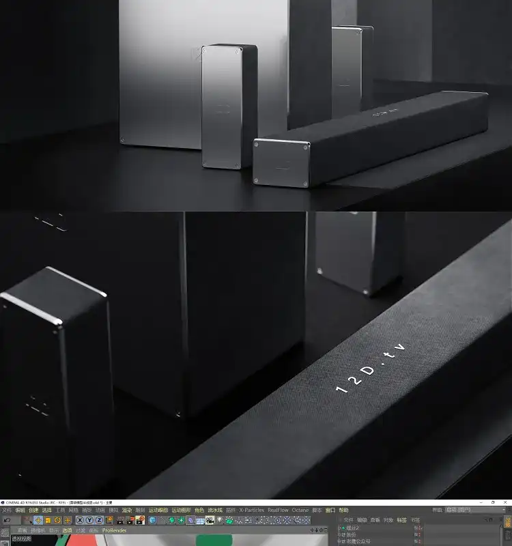Click the Render View clapperboard icon

click(x=120, y=520)
